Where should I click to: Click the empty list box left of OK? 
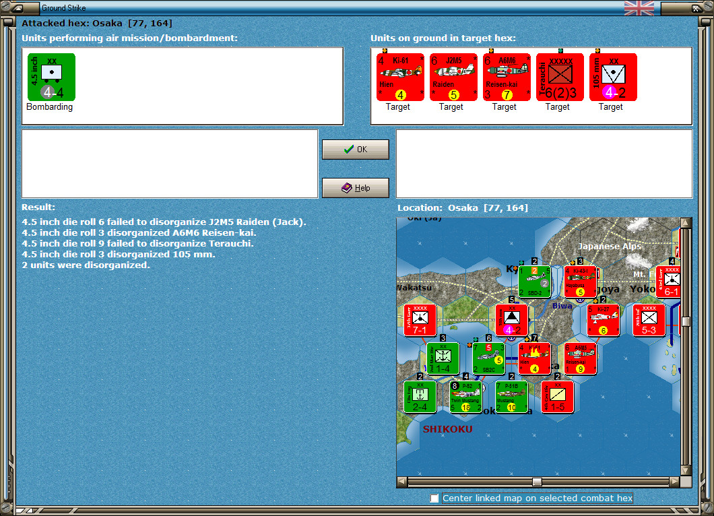[170, 164]
